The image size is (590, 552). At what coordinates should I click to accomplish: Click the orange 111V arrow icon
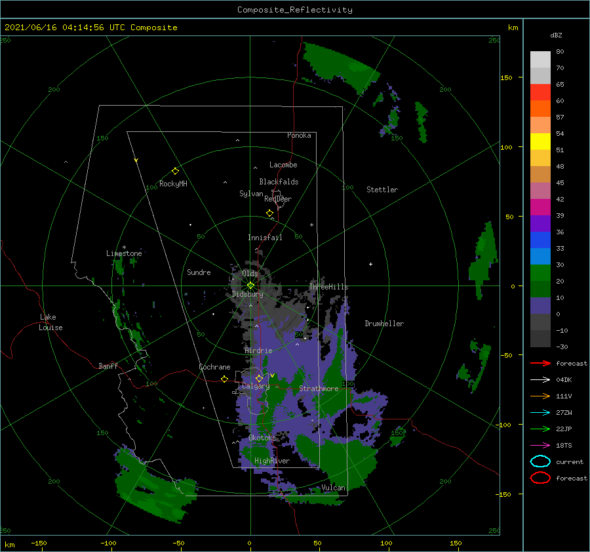(x=540, y=396)
